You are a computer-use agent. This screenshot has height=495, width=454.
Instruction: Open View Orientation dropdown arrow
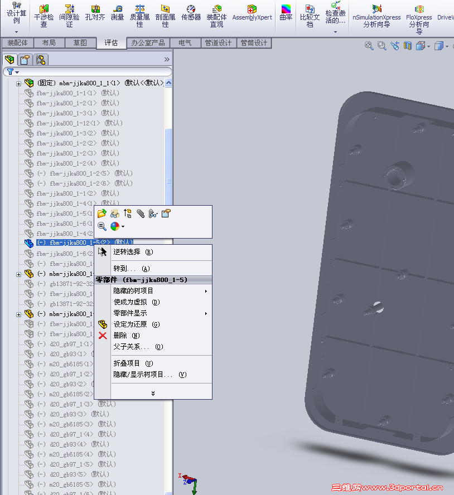pos(429,46)
